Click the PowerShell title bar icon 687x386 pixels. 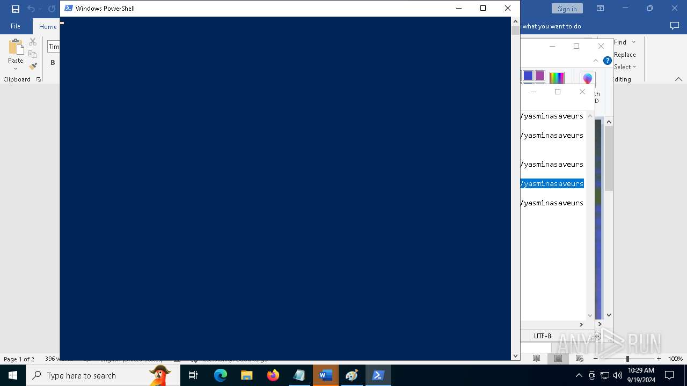(x=68, y=8)
